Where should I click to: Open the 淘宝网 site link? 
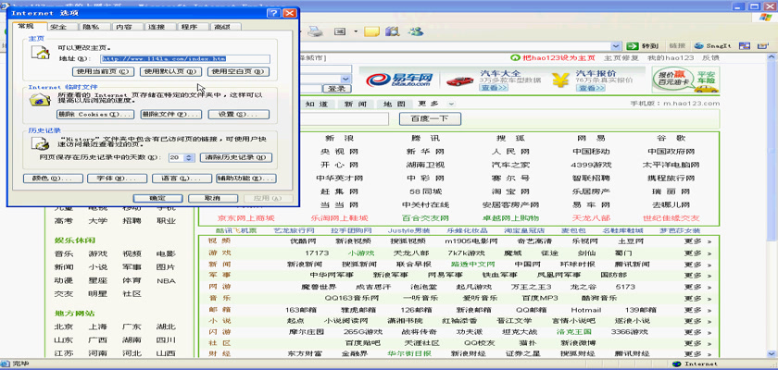[510, 191]
